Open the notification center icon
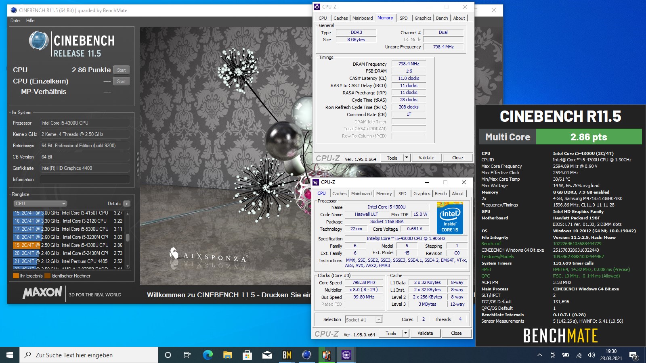The image size is (646, 363). (x=633, y=355)
